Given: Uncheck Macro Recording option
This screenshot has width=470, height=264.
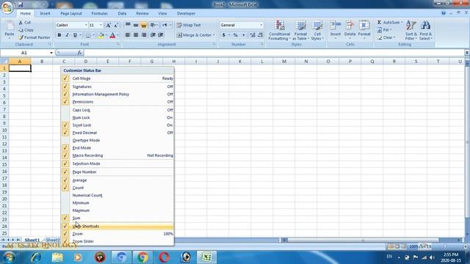Looking at the screenshot, I should pyautogui.click(x=117, y=155).
